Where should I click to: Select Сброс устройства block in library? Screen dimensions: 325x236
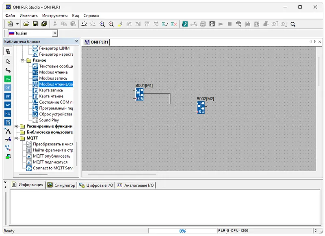click(56, 115)
